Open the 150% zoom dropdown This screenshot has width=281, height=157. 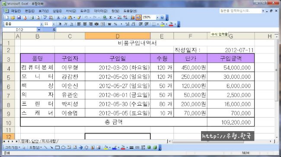tap(157, 18)
